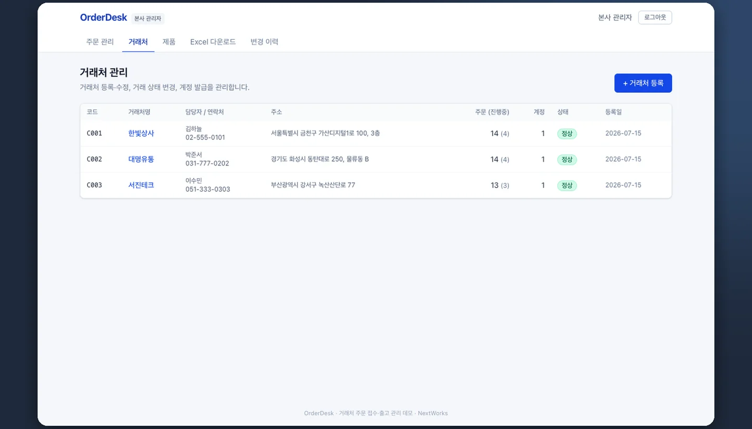The image size is (752, 429).
Task: Click date 2026-07-15 in 대명유통 row
Action: (x=623, y=159)
